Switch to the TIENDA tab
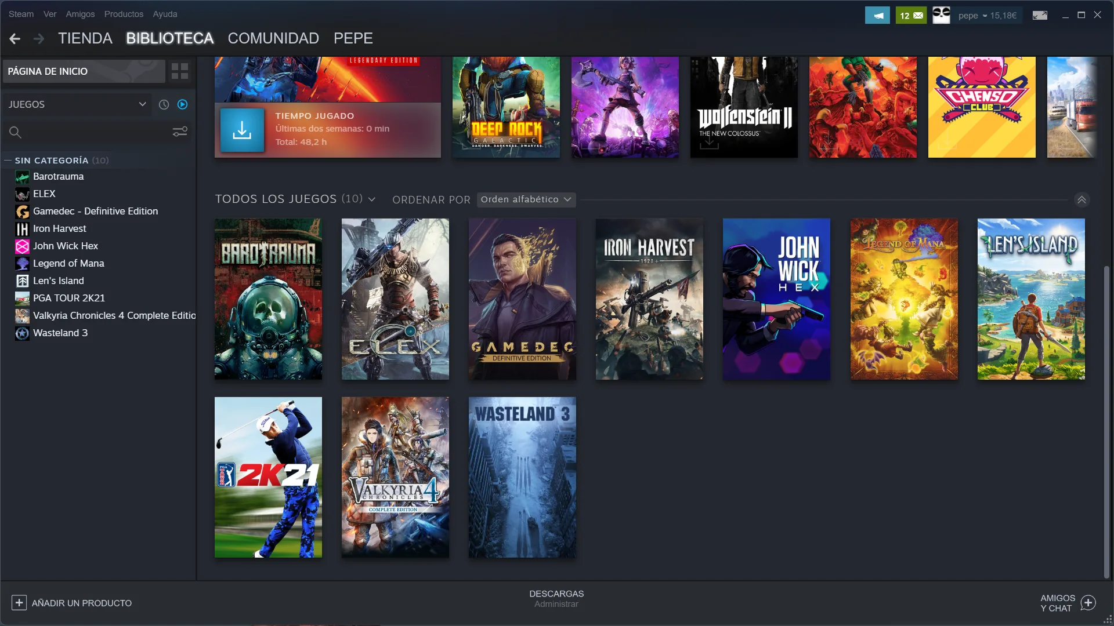This screenshot has height=626, width=1114. [85, 38]
